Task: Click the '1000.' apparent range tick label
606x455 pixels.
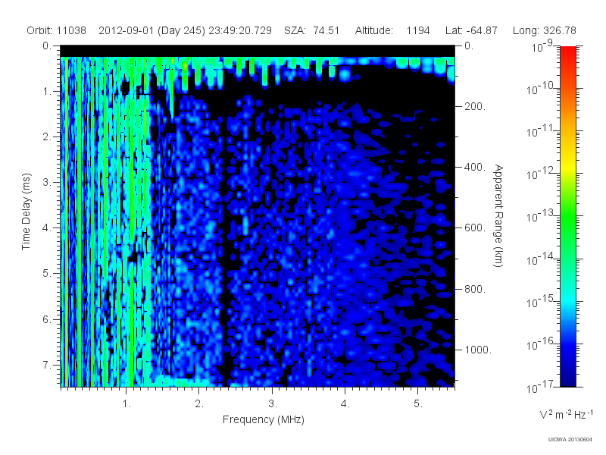Action: pos(478,350)
